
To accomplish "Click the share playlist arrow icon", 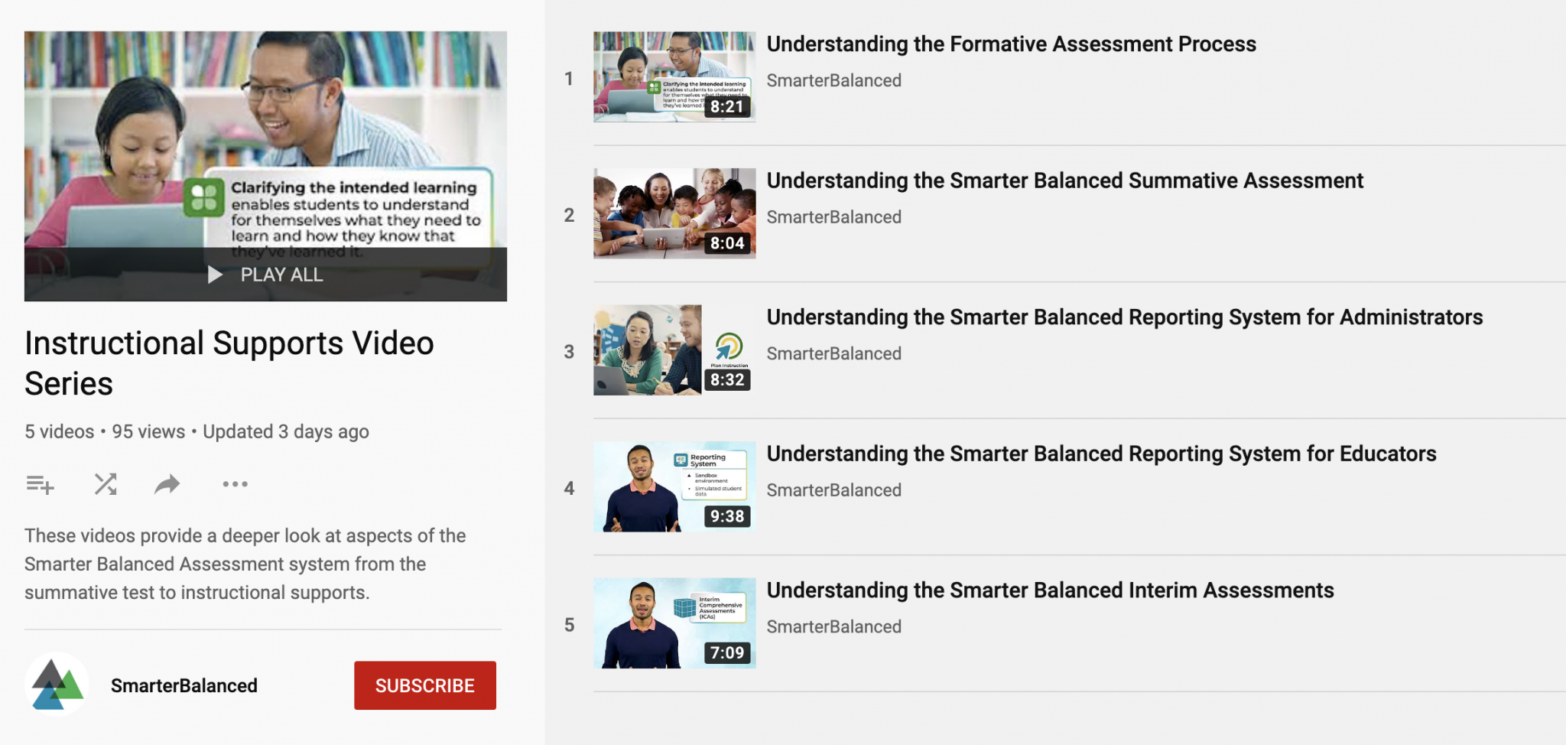I will (166, 483).
